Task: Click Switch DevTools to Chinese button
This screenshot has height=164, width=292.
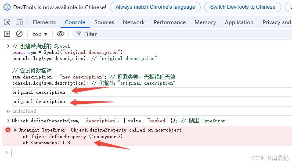Action: (243, 7)
